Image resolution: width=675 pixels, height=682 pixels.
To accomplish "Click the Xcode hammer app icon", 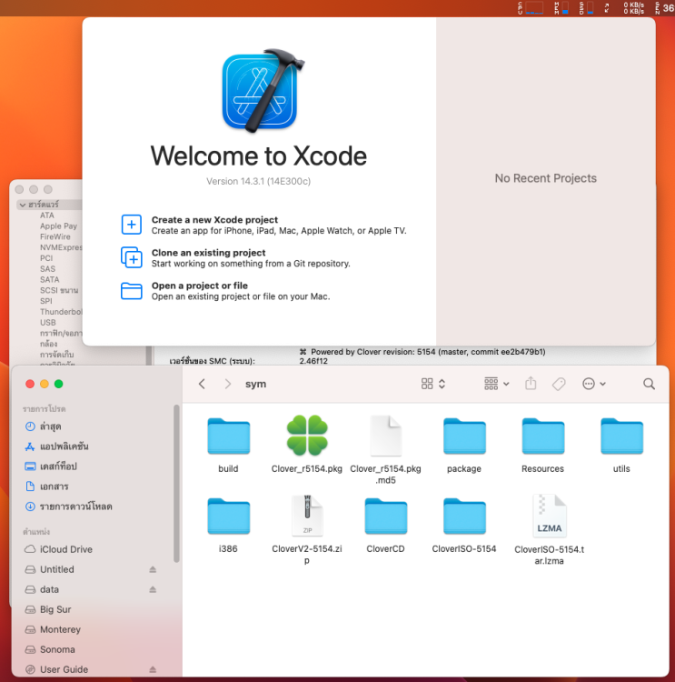I will coord(263,90).
